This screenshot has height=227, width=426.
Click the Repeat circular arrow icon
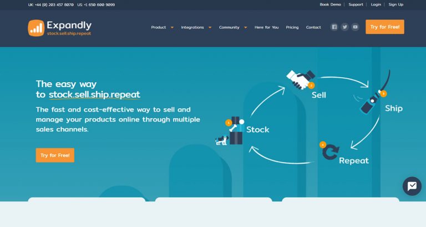(x=331, y=152)
